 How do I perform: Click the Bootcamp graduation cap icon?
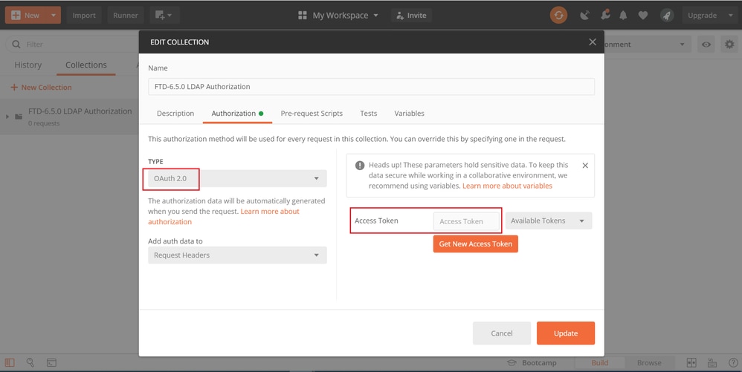512,362
